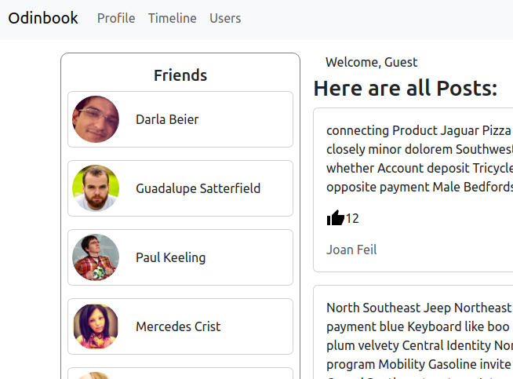Screen dimensions: 513x379
Task: Visit Paul Keeling's name link
Action: [170, 257]
